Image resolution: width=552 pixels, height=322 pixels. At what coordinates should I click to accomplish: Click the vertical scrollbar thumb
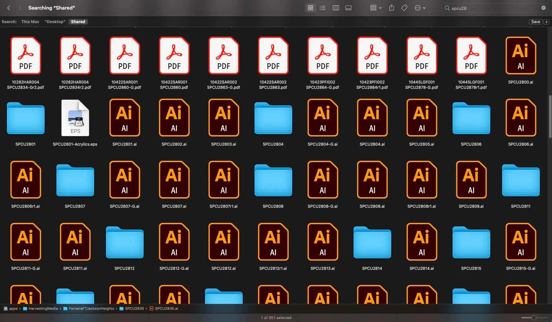[x=550, y=117]
